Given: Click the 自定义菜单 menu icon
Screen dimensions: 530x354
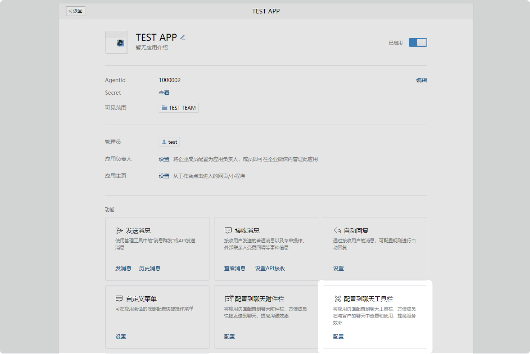Looking at the screenshot, I should point(119,299).
